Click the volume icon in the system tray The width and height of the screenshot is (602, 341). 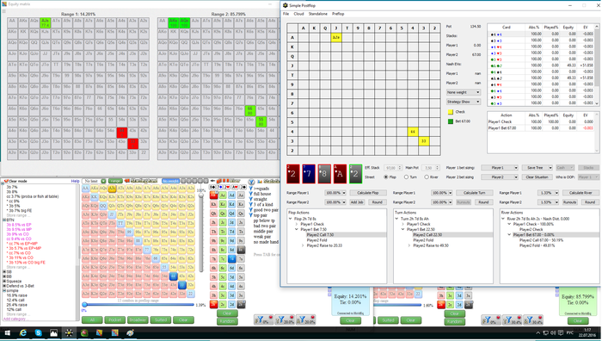552,333
